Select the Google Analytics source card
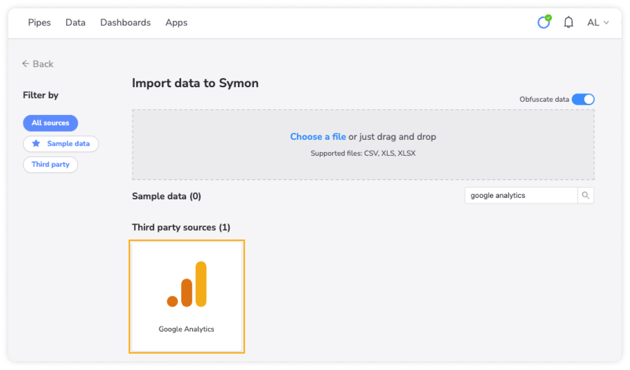This screenshot has height=370, width=630. click(x=187, y=297)
